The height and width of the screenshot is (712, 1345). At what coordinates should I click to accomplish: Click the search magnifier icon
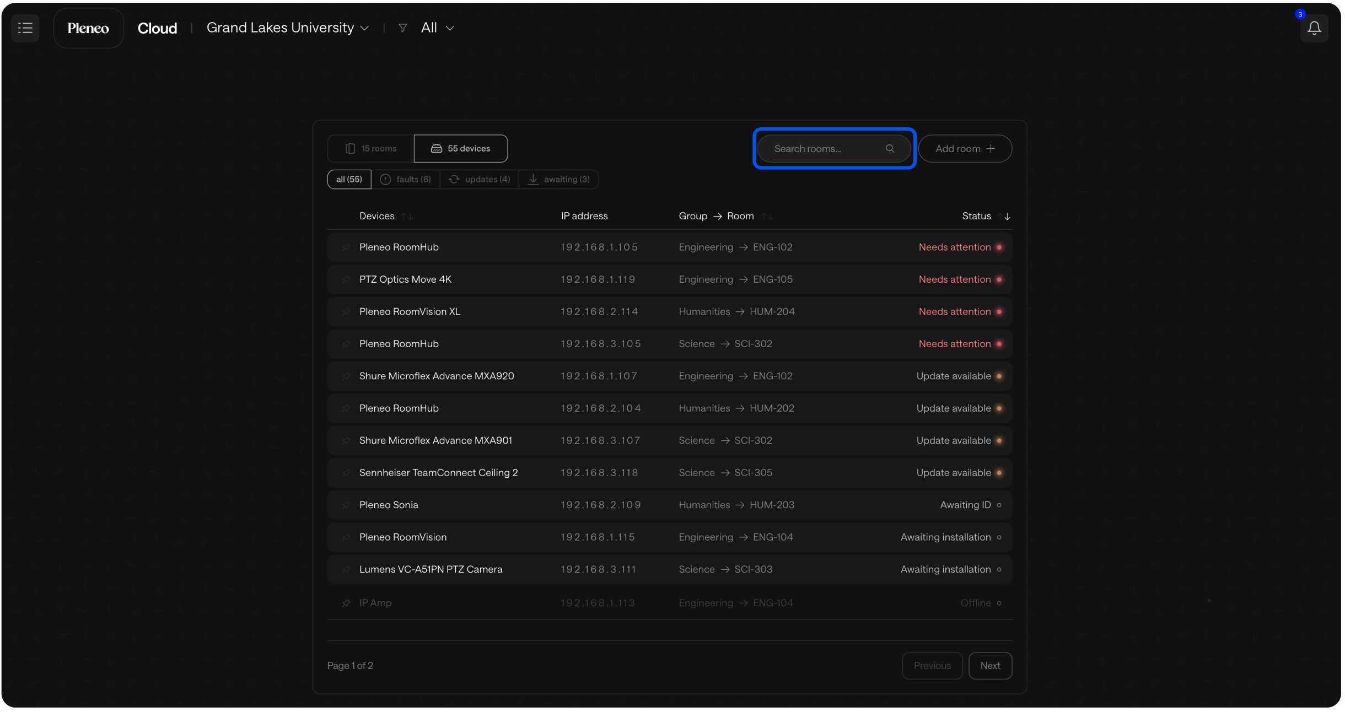pos(890,149)
